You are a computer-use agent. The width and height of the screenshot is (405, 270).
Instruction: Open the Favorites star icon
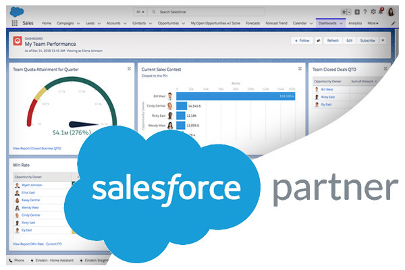pyautogui.click(x=344, y=12)
